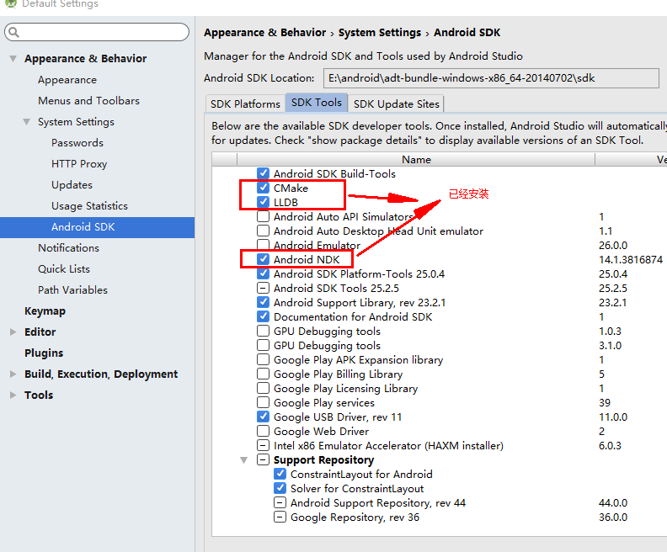Click Appearance & Behavior breadcrumb text
This screenshot has height=552, width=667.
[x=264, y=33]
